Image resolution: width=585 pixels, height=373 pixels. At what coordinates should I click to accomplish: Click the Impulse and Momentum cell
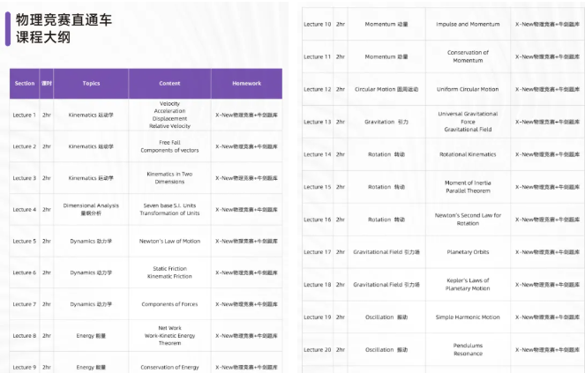click(468, 24)
